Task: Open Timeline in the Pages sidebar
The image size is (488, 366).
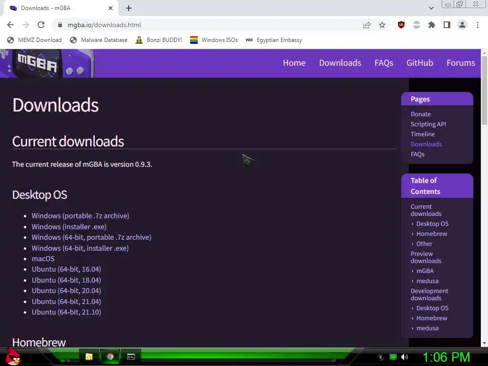Action: pyautogui.click(x=423, y=134)
